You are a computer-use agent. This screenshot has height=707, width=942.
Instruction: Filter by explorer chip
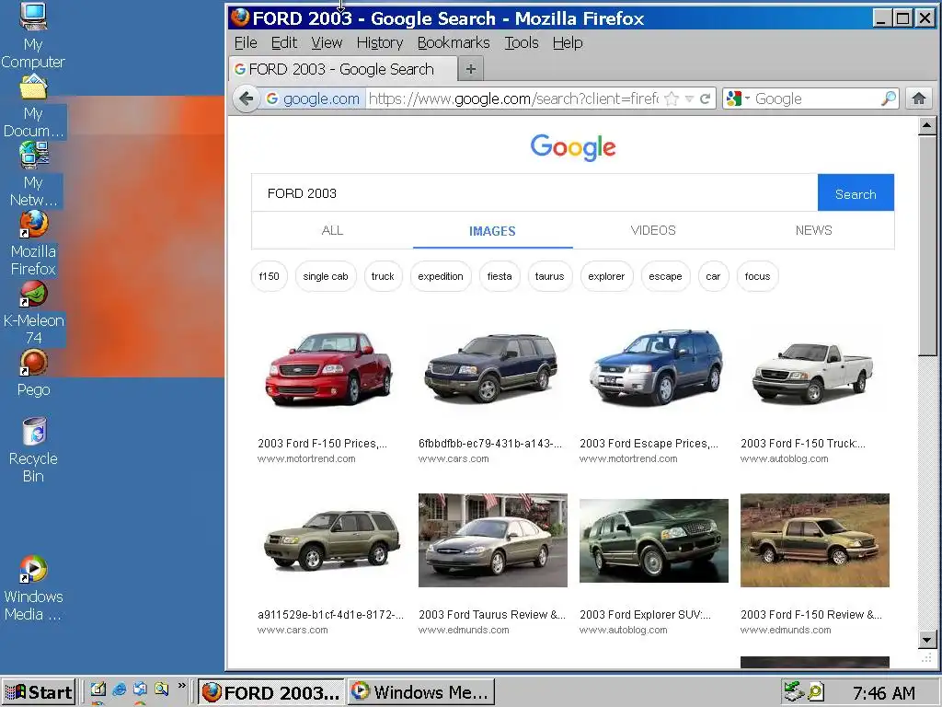coord(606,276)
